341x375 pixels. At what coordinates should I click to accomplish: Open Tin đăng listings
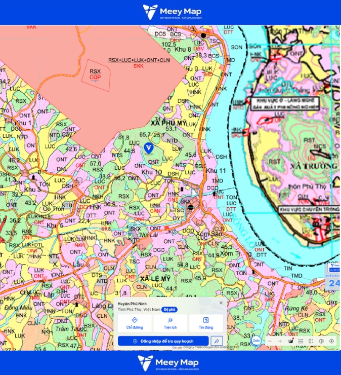(206, 323)
